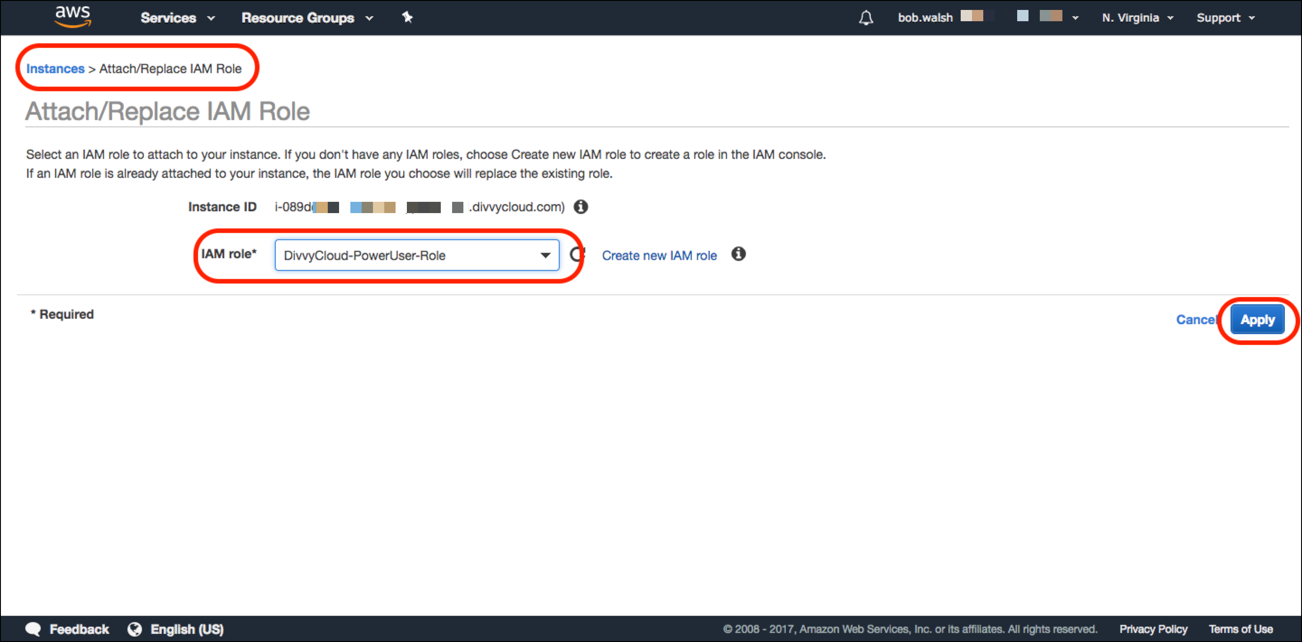The image size is (1302, 642).
Task: Click Create new IAM role link
Action: pos(659,256)
